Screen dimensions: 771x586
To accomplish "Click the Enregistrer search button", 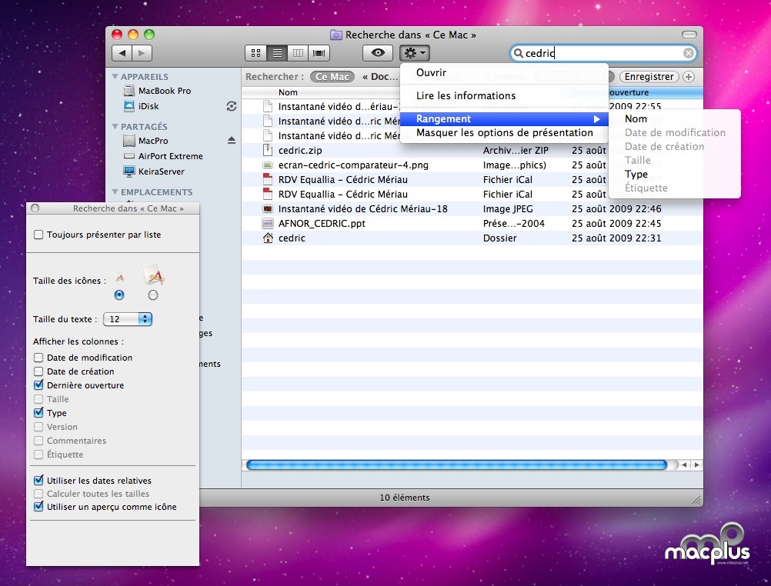I will 649,77.
